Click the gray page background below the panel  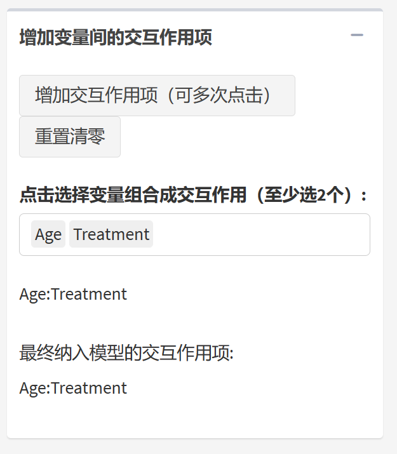(197, 446)
